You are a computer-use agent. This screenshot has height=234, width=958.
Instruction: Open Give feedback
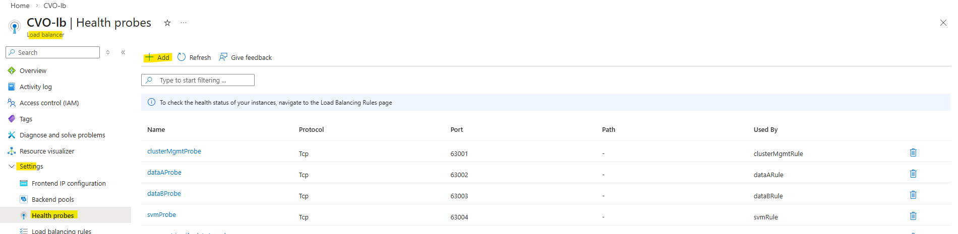[x=246, y=57]
